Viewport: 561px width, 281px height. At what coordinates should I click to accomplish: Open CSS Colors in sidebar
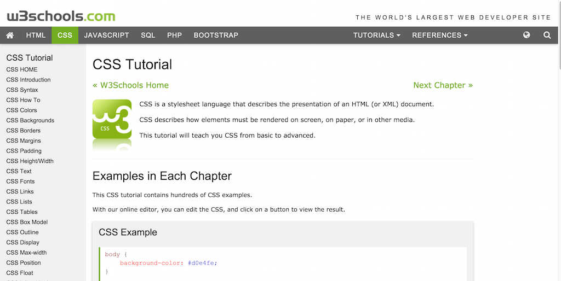point(21,110)
